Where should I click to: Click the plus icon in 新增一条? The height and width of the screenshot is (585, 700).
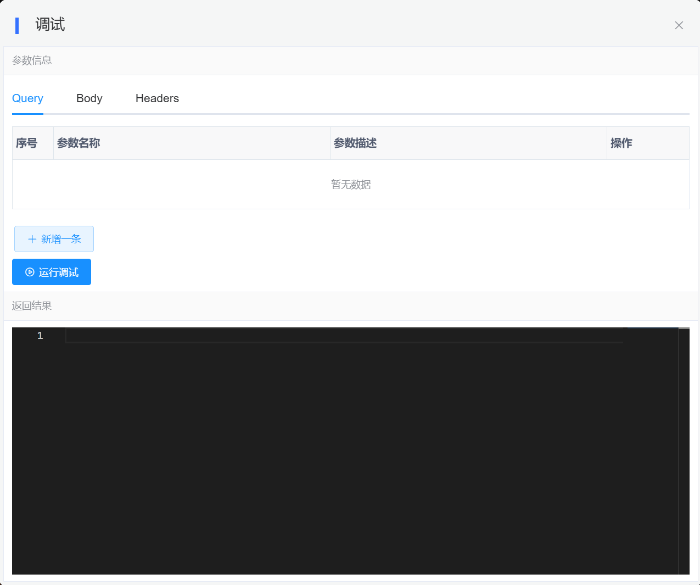pyautogui.click(x=32, y=239)
